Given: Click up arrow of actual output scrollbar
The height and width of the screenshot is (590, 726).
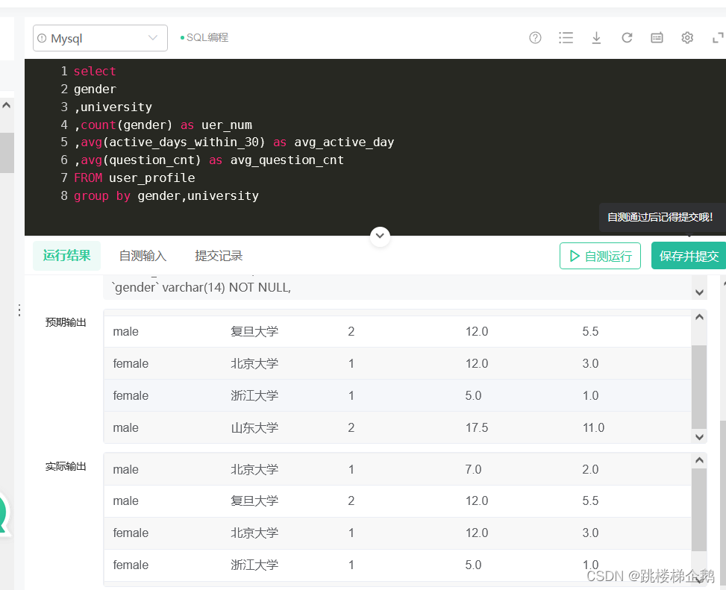Looking at the screenshot, I should [699, 460].
